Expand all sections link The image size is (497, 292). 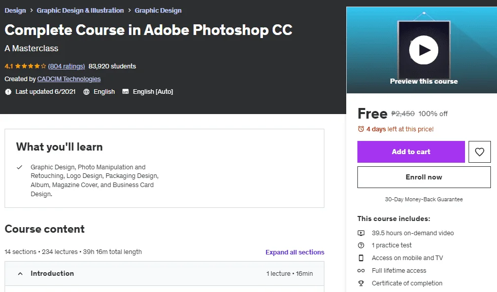coord(295,252)
